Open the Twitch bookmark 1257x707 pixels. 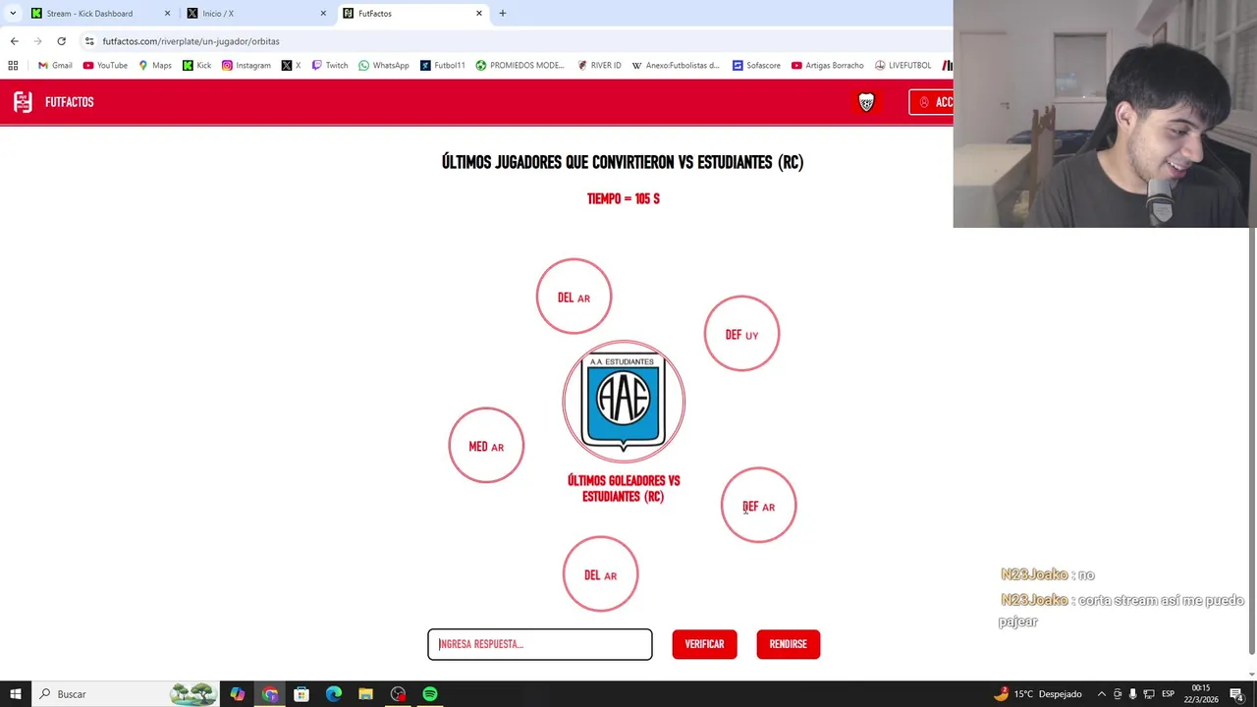tap(329, 66)
